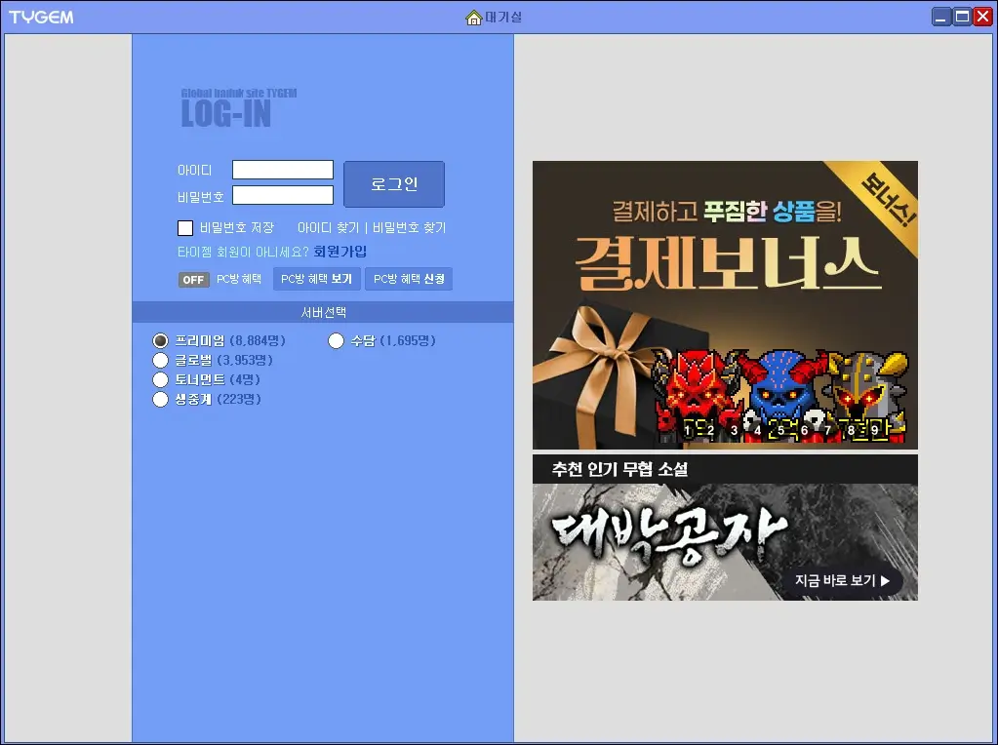
Task: Select the 수담 server radio button
Action: (x=336, y=341)
